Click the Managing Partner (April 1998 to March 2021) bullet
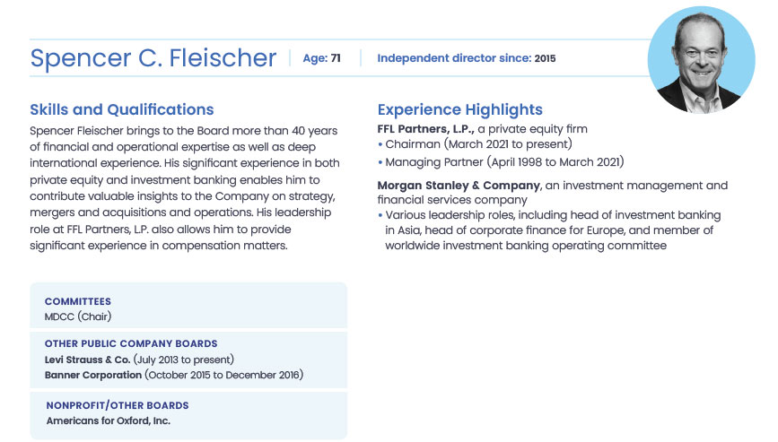The width and height of the screenshot is (778, 442). 503,162
